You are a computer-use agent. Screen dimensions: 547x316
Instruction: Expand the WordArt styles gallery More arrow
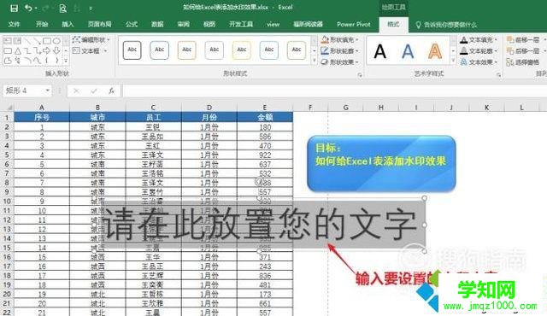pos(453,61)
